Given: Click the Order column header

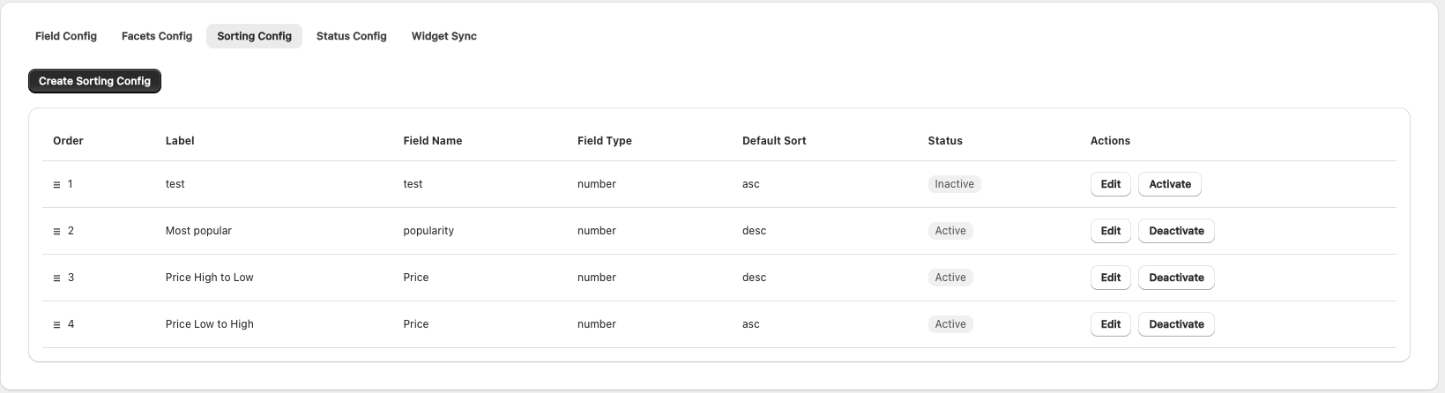Looking at the screenshot, I should (68, 141).
